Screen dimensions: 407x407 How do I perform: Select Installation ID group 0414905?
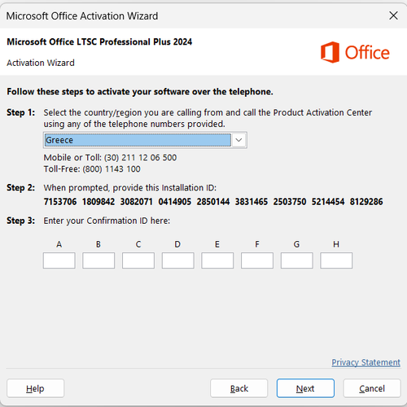tap(175, 202)
